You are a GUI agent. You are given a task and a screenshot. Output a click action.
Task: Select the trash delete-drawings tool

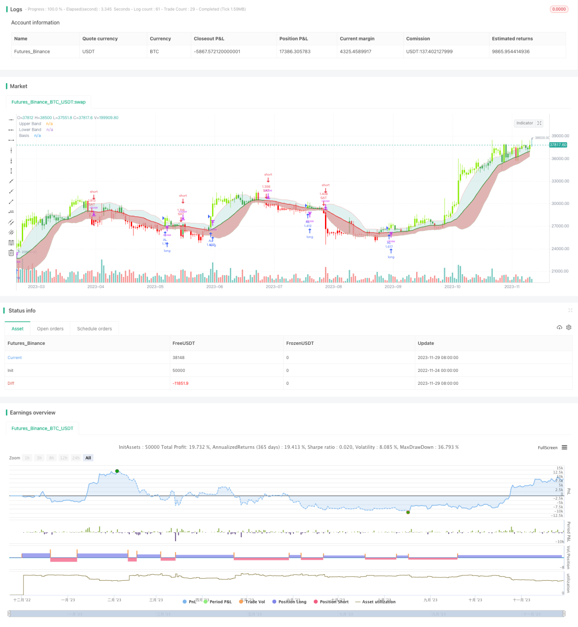click(11, 253)
